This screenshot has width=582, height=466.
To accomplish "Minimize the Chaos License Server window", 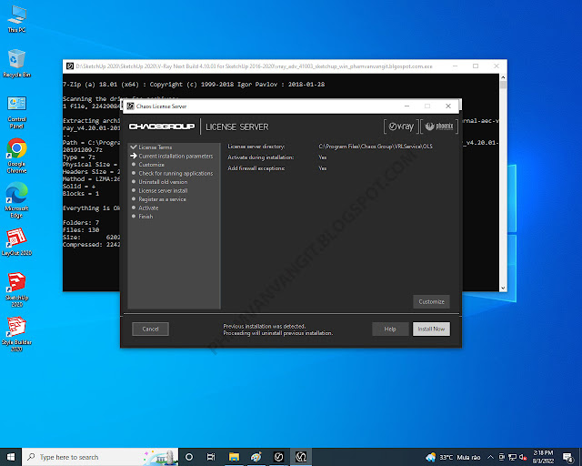I will (406, 106).
